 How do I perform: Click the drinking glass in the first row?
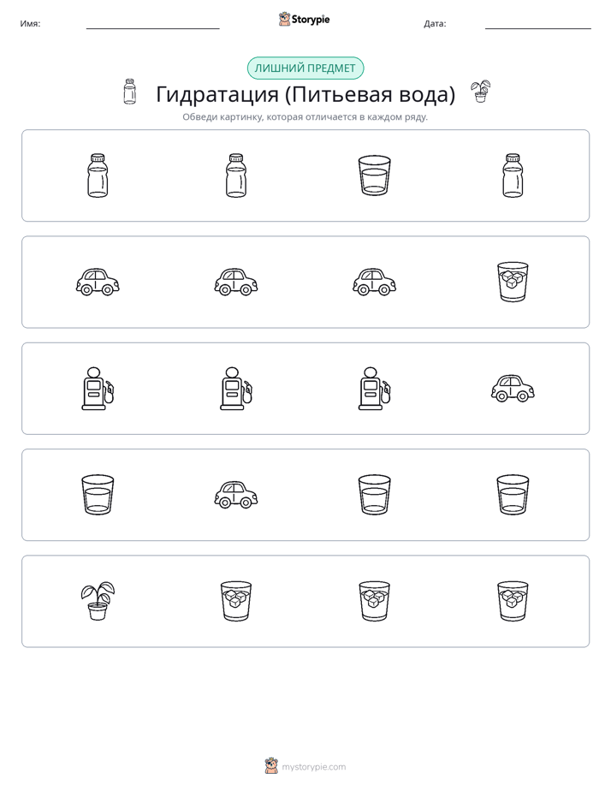[x=374, y=175]
